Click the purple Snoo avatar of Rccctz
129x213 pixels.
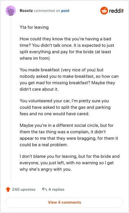pyautogui.click(x=11, y=11)
